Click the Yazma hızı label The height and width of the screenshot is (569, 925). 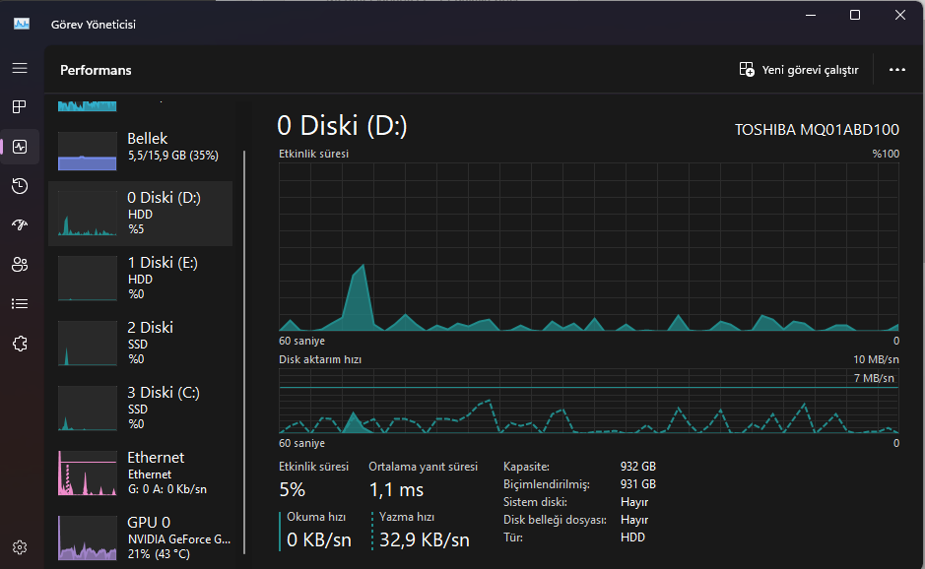point(407,517)
